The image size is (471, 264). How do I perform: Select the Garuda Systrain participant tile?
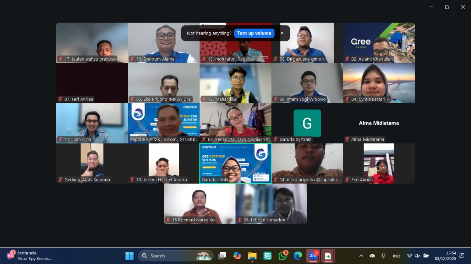tap(307, 123)
